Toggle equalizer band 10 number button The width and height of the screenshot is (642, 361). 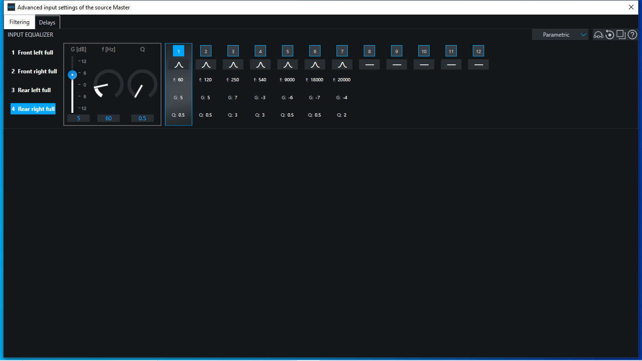(424, 51)
